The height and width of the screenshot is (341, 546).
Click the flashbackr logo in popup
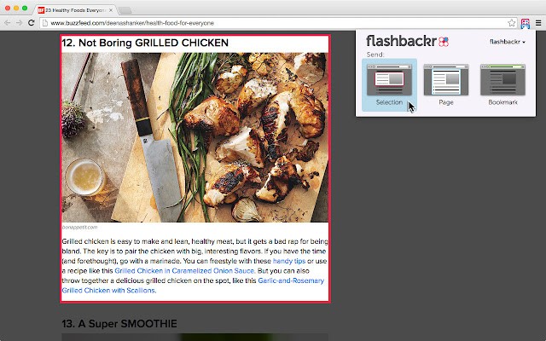coord(407,41)
